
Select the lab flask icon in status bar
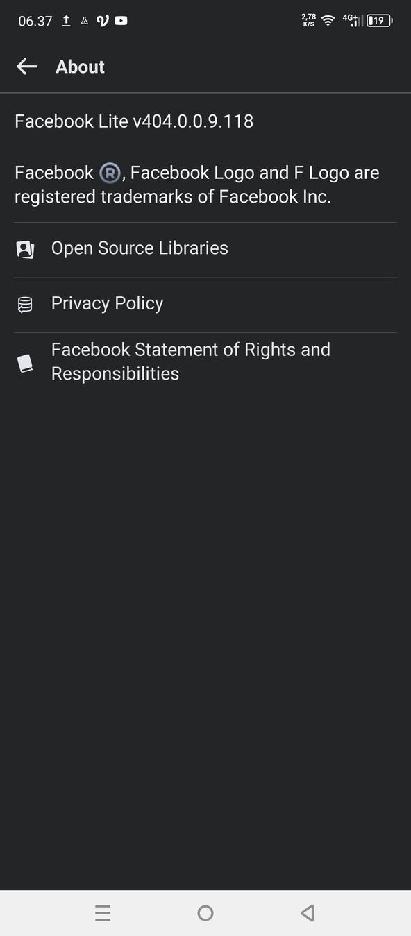pyautogui.click(x=83, y=20)
